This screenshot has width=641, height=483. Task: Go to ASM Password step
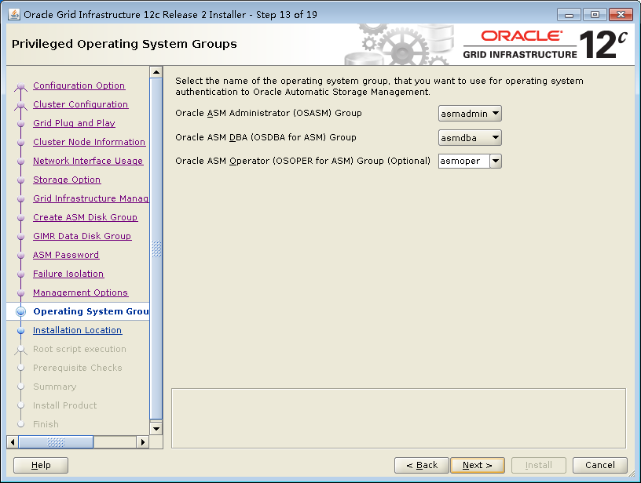66,255
